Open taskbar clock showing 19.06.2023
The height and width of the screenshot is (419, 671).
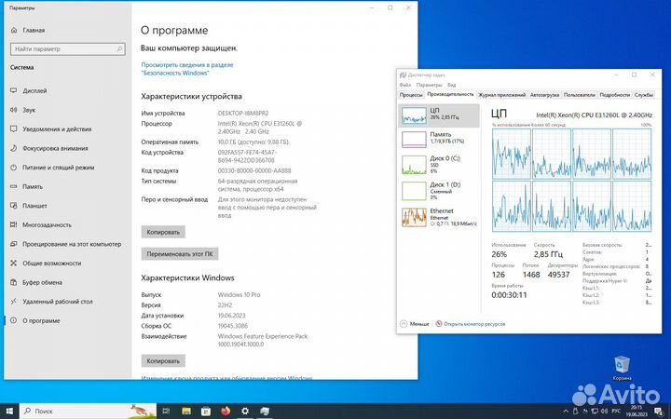coord(637,412)
